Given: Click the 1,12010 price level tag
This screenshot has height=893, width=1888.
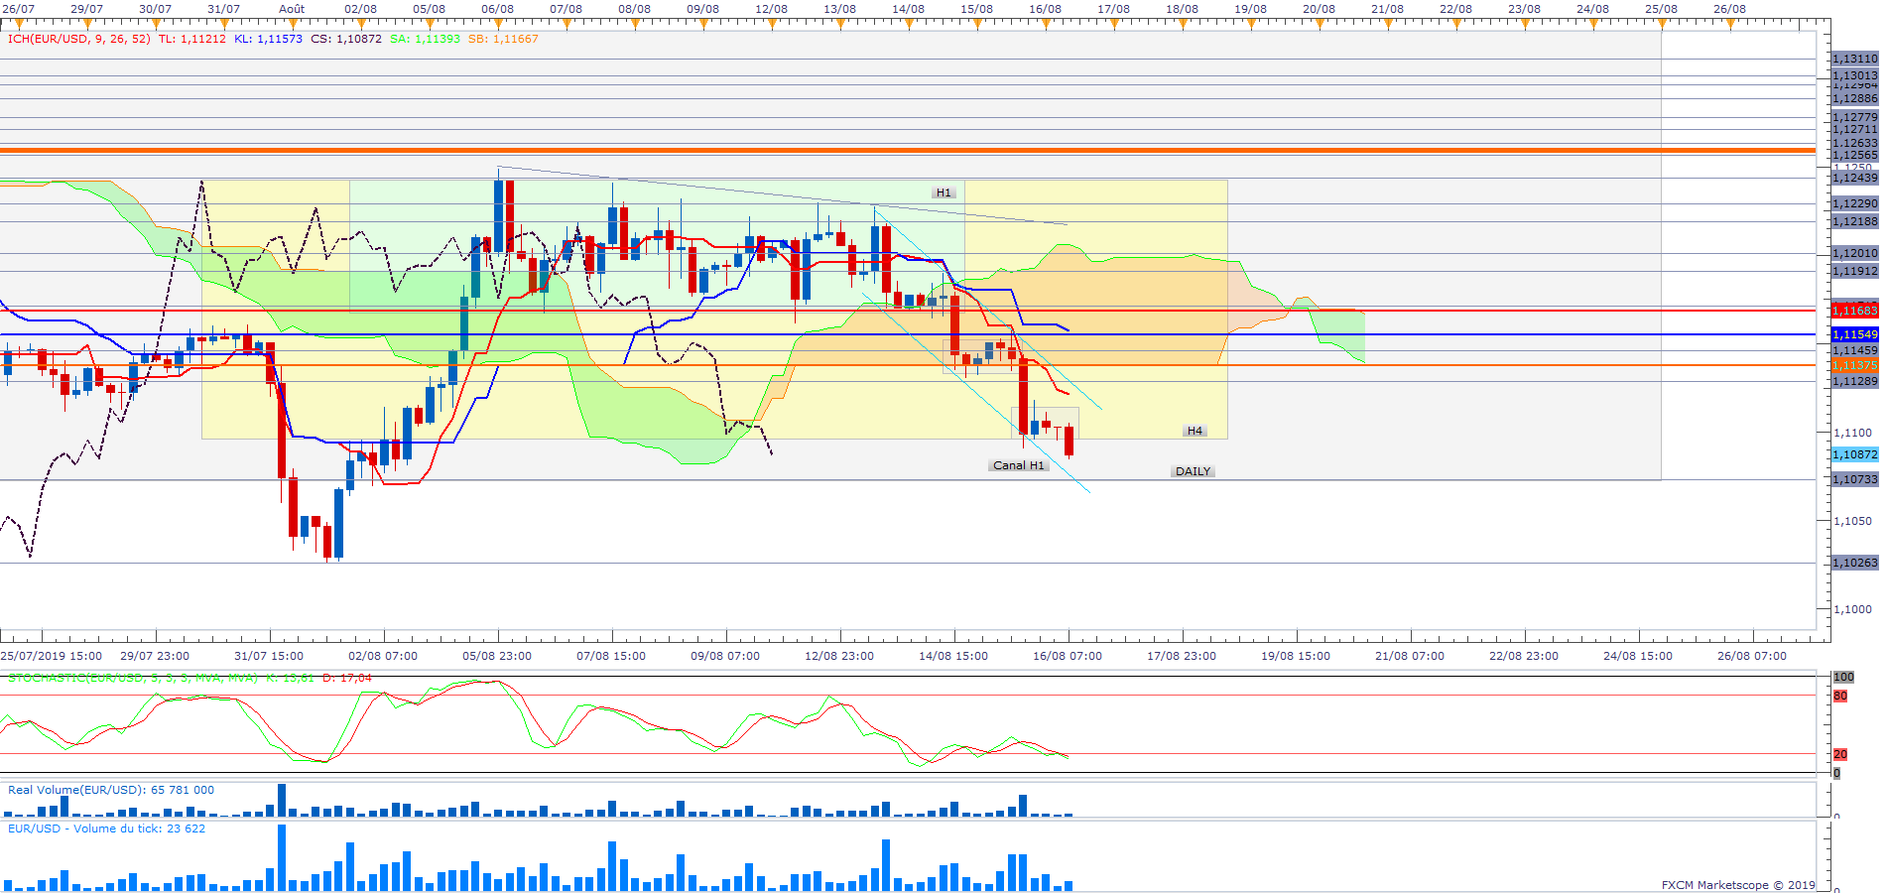Looking at the screenshot, I should tap(1854, 253).
